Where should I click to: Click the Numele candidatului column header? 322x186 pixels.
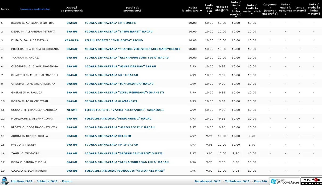pyautogui.click(x=35, y=9)
